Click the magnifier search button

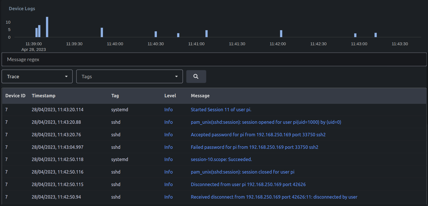pyautogui.click(x=196, y=77)
